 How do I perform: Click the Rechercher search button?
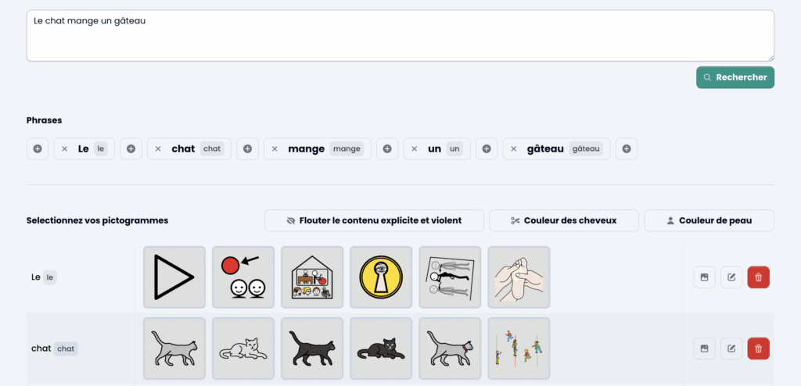click(735, 77)
